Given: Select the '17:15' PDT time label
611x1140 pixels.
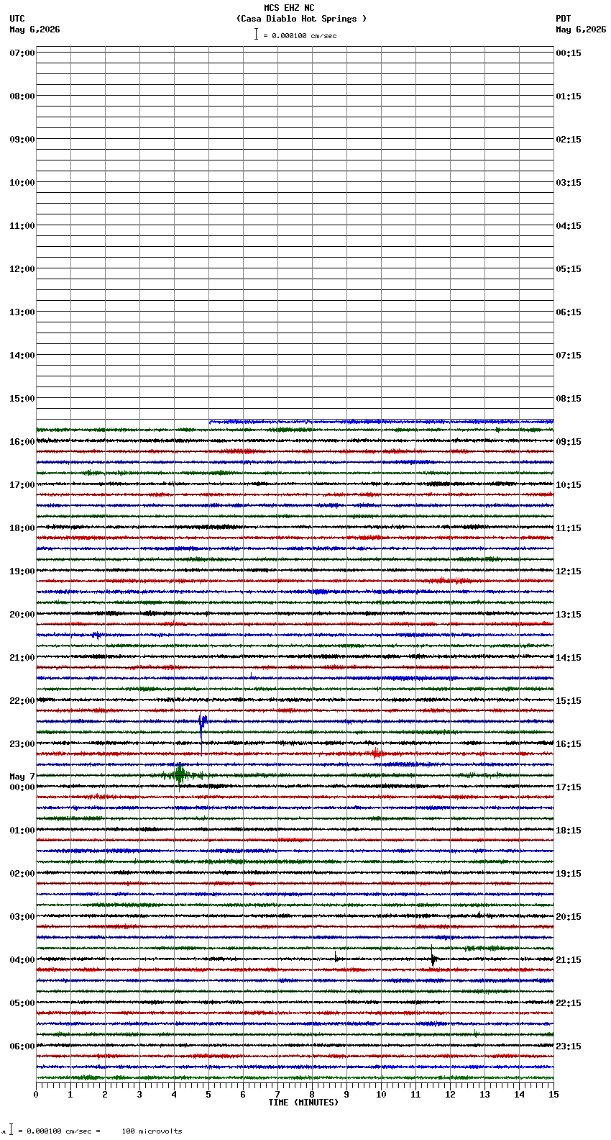Looking at the screenshot, I should (x=569, y=787).
